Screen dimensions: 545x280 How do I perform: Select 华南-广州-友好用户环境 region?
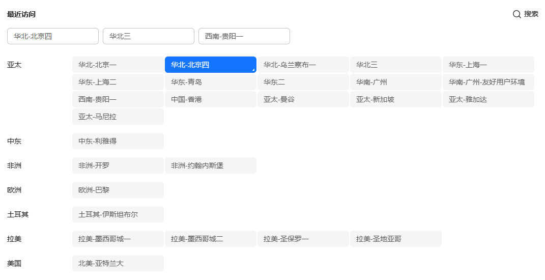[489, 82]
